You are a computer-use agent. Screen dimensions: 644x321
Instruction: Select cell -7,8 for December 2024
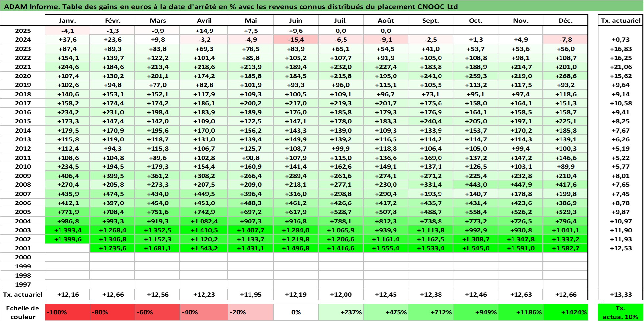point(565,40)
